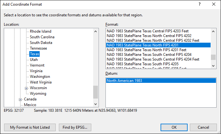Choose Texas North Central FIPS 4202 format

point(158,36)
